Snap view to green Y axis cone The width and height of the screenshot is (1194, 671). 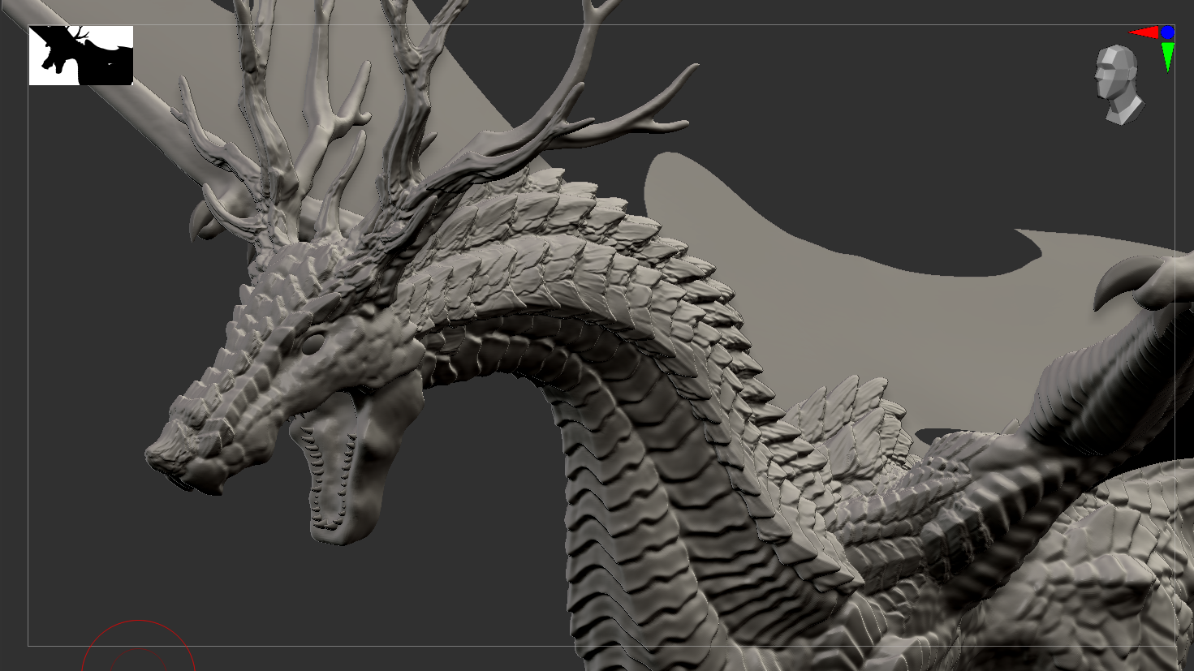click(1168, 57)
